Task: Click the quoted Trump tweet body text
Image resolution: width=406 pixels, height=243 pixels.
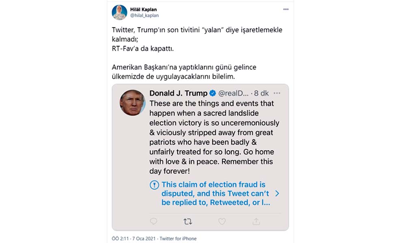Action: (211, 137)
